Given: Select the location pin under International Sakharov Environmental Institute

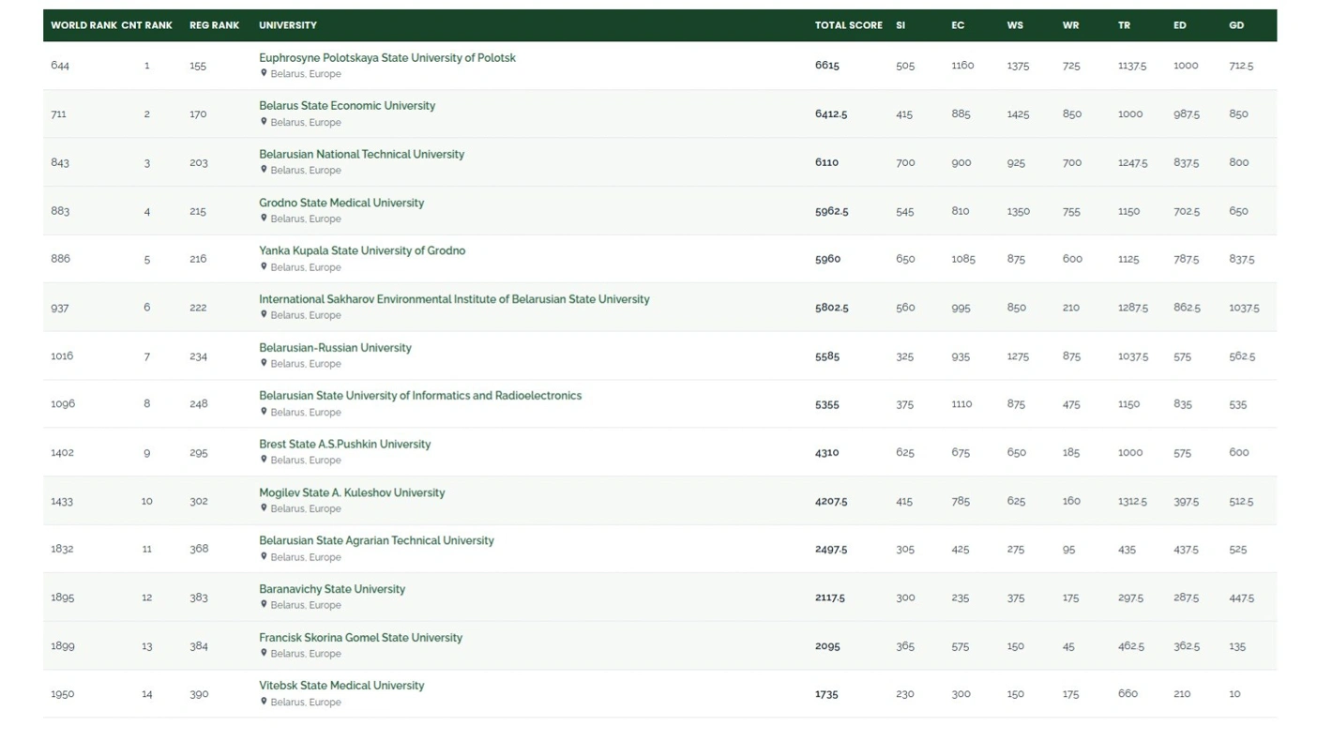Looking at the screenshot, I should pos(264,315).
